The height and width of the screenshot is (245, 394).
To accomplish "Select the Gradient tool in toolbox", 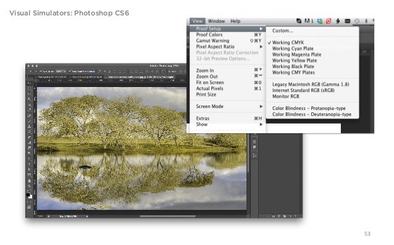I will (x=29, y=143).
